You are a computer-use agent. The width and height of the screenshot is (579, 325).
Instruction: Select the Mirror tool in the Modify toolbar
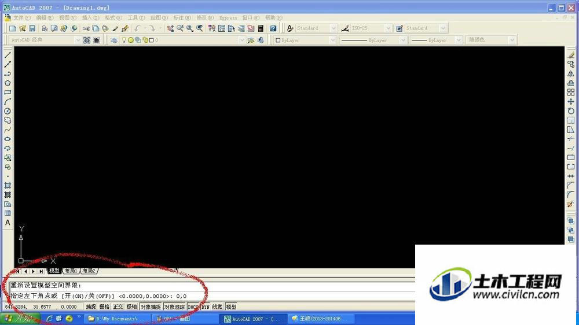pyautogui.click(x=571, y=74)
